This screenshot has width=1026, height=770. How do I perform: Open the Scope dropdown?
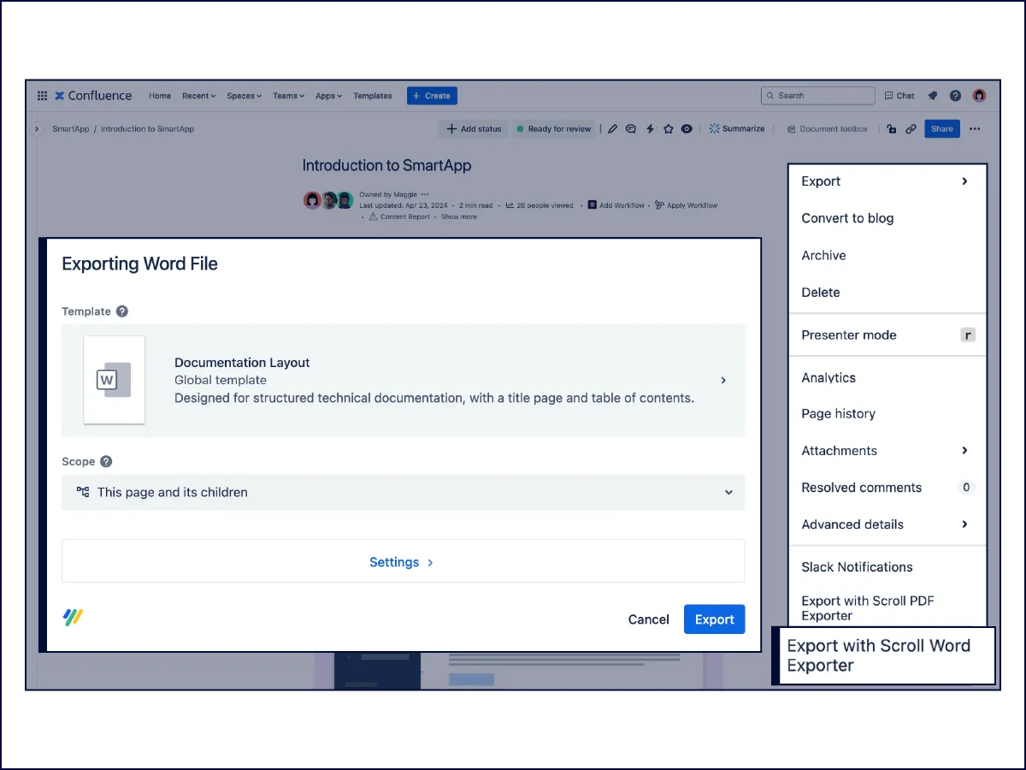point(404,492)
